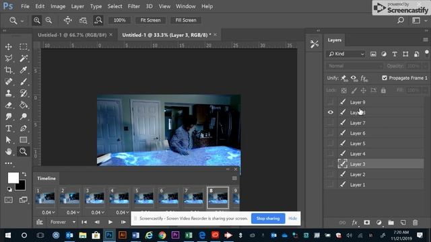Open the Layer menu

click(77, 6)
